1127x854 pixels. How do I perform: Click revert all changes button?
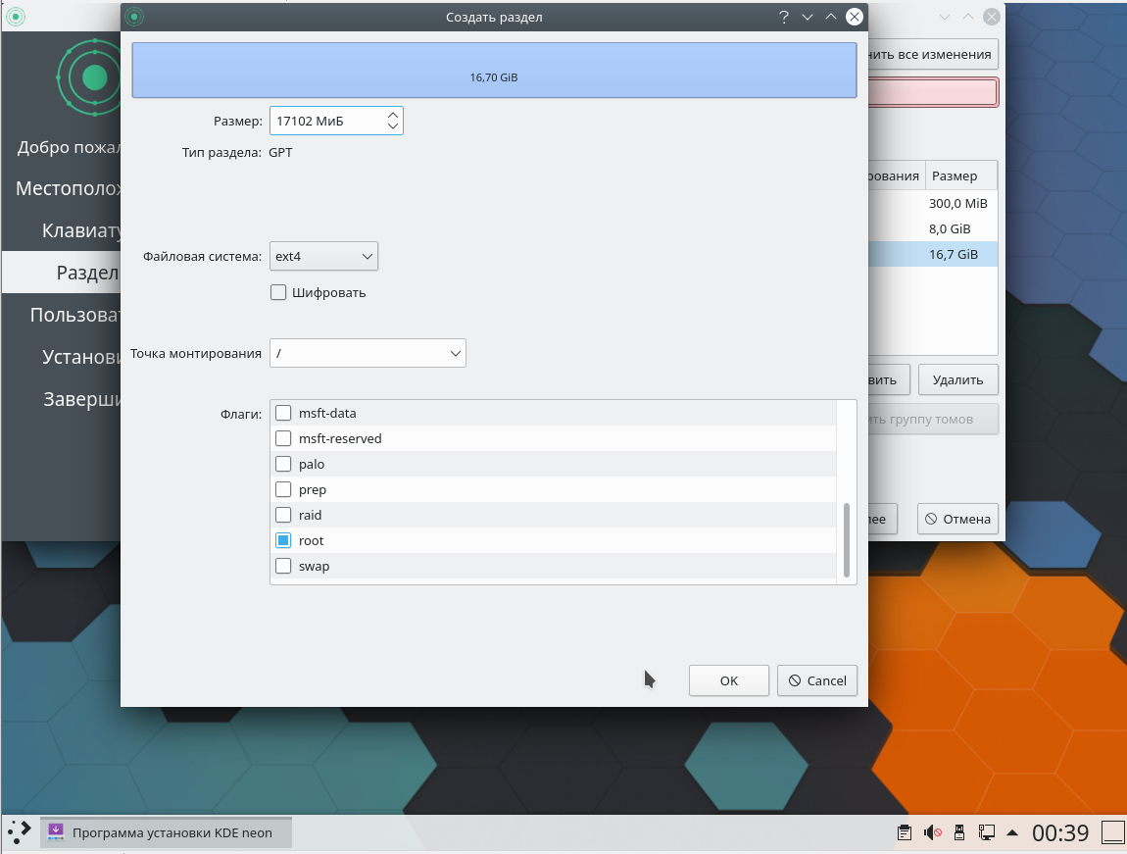[x=933, y=54]
